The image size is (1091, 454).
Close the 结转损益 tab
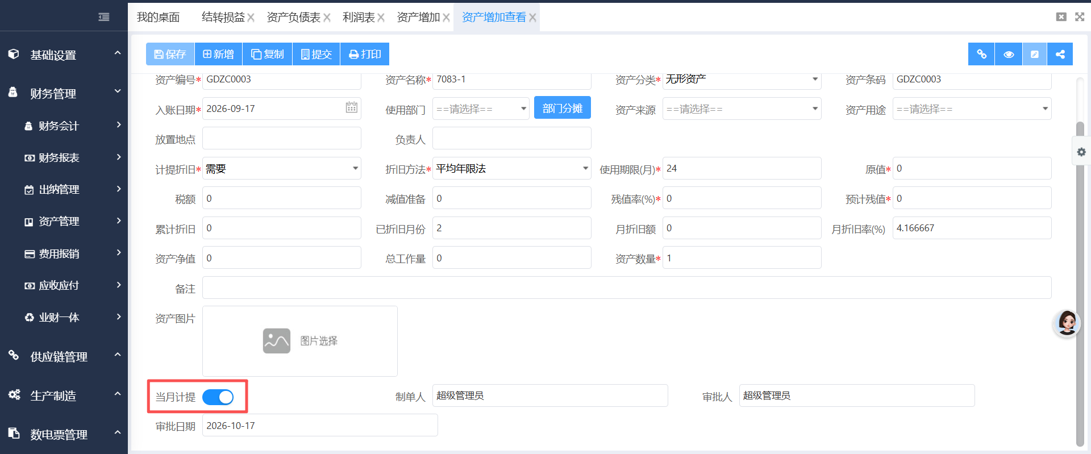251,18
